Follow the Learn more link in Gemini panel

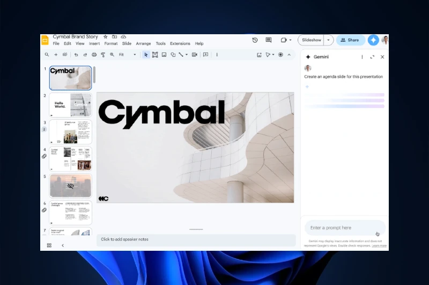pyautogui.click(x=379, y=246)
